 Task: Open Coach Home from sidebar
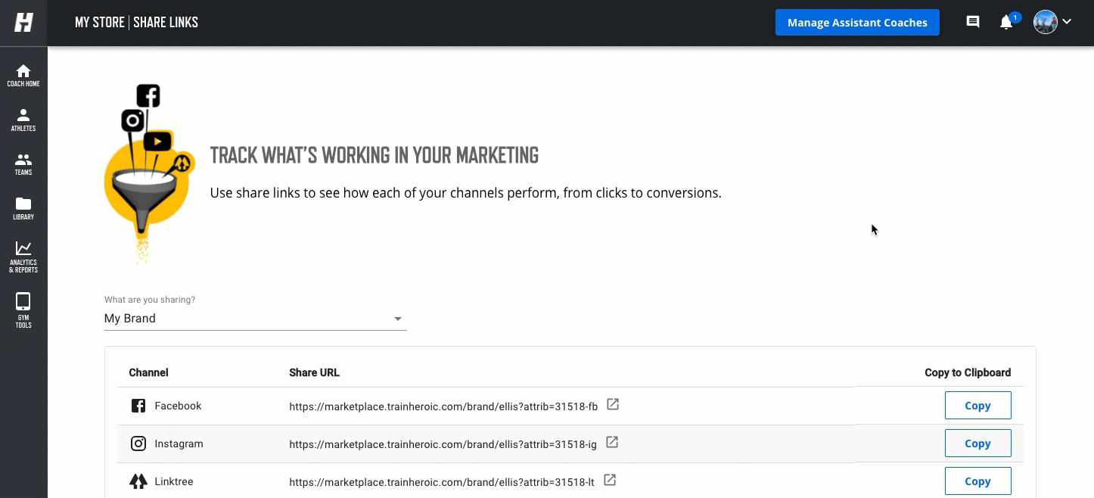[x=23, y=75]
